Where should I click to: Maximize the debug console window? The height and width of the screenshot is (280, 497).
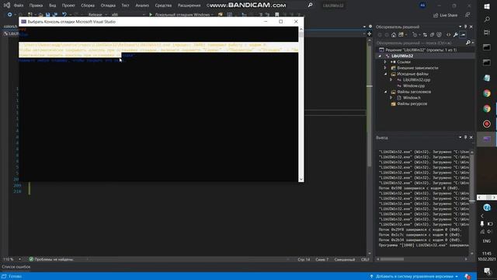tap(281, 22)
